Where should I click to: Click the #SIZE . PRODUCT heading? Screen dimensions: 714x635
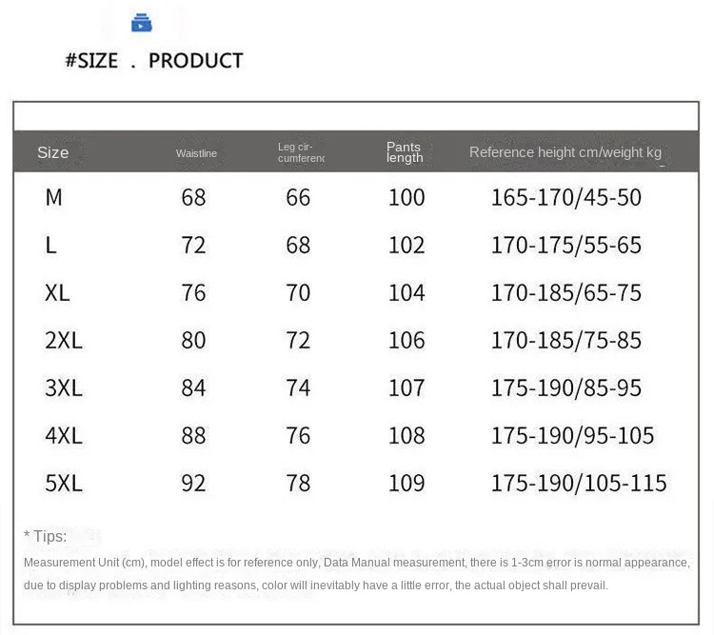tap(154, 61)
